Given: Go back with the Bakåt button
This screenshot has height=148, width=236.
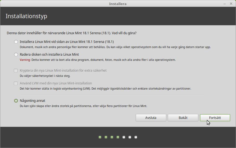Looking at the screenshot, I should [183, 118].
